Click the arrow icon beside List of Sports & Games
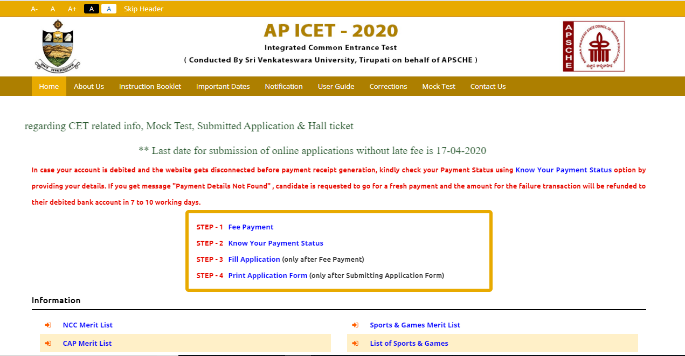Image resolution: width=685 pixels, height=356 pixels. point(355,343)
